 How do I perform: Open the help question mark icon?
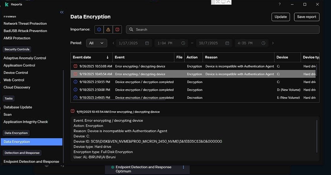[280, 4]
